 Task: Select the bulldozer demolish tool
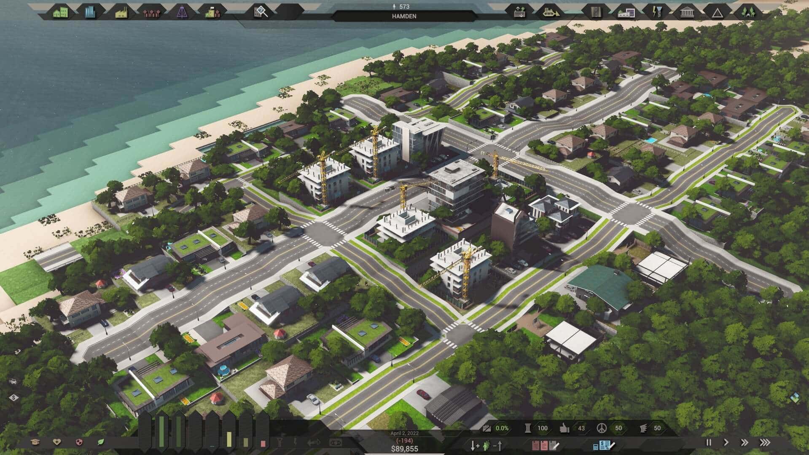click(551, 12)
